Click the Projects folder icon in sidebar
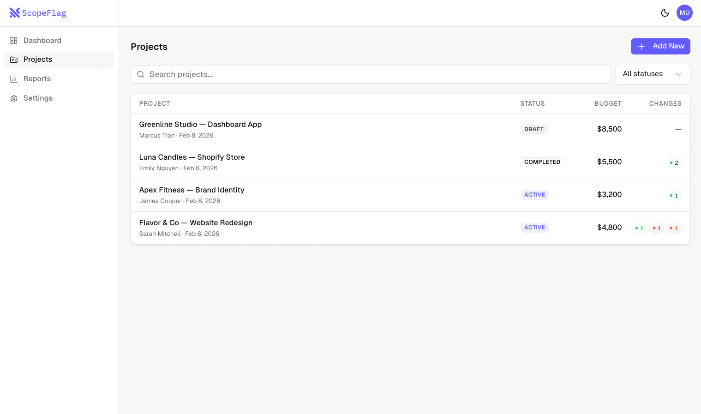701x414 pixels. [x=14, y=60]
